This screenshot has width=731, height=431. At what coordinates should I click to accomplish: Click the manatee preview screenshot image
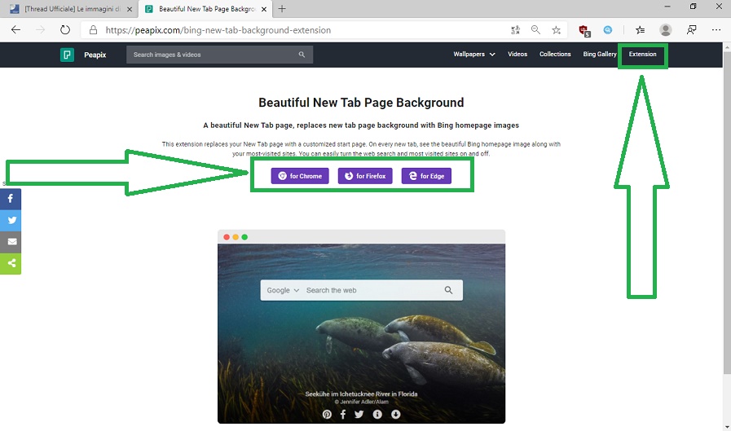pyautogui.click(x=361, y=327)
